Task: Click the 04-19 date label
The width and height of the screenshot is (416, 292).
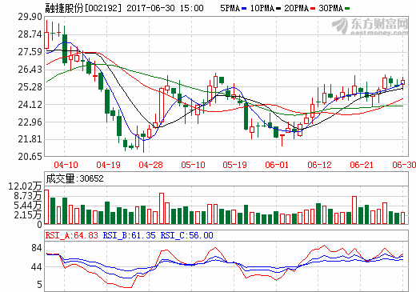Action: [x=108, y=165]
